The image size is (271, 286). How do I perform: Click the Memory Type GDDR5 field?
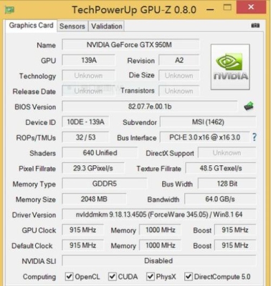(105, 184)
